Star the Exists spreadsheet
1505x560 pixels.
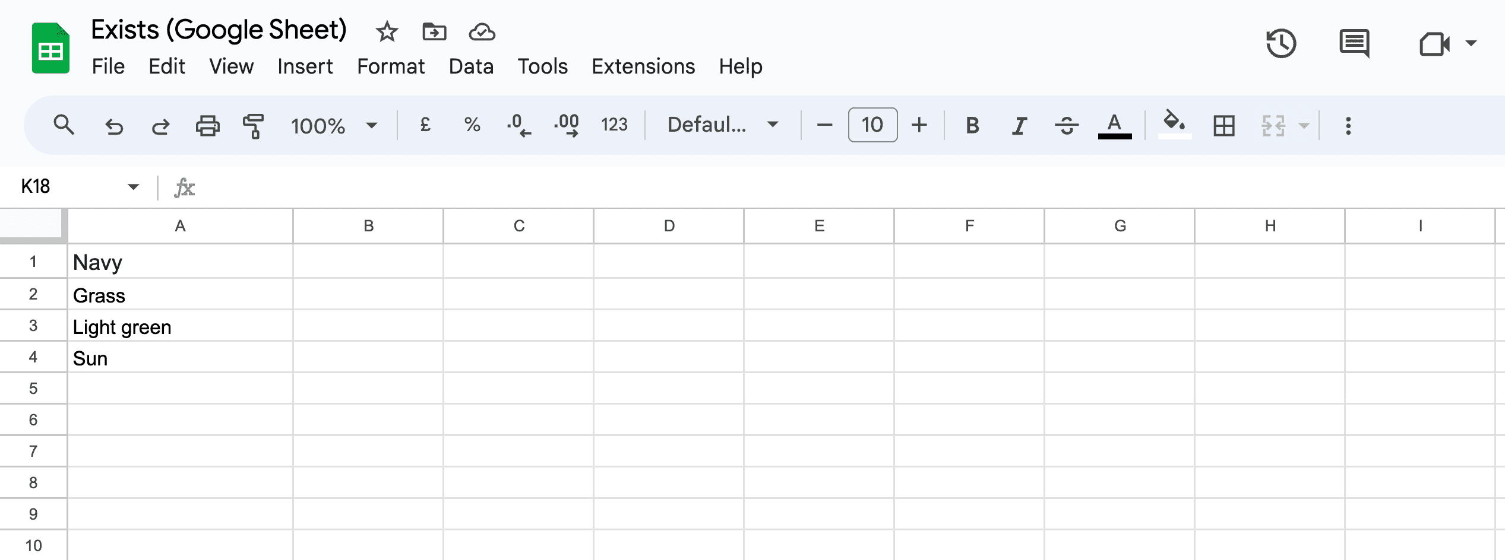tap(386, 32)
